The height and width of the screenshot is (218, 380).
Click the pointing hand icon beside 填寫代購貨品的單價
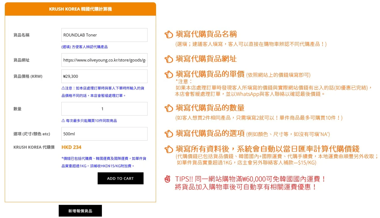169,75
